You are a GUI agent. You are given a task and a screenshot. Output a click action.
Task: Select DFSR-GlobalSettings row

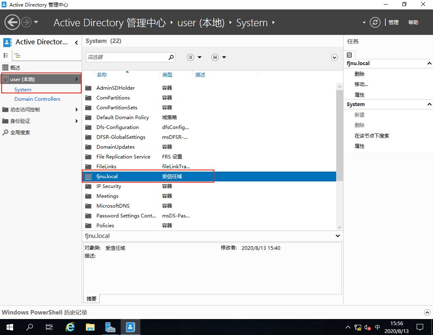(x=209, y=137)
